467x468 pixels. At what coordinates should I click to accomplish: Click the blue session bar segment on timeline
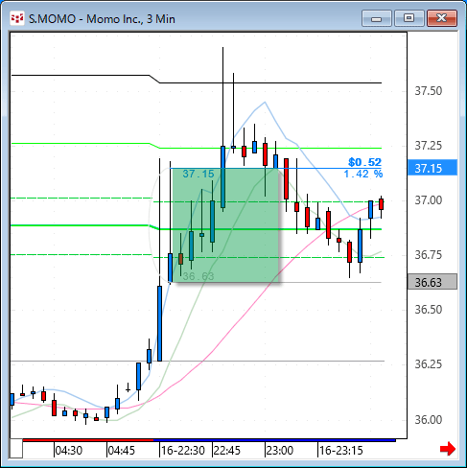pos(274,440)
